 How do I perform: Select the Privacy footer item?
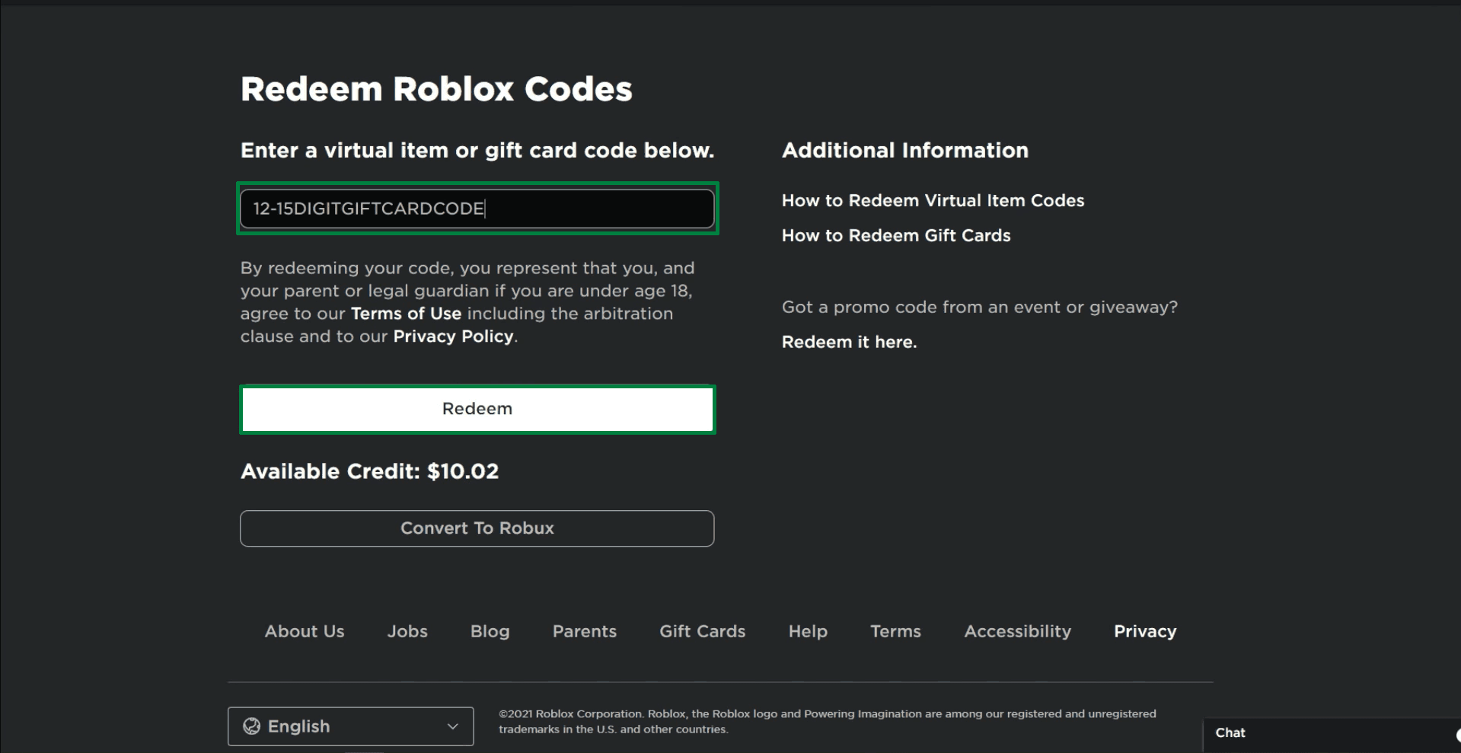(x=1145, y=631)
